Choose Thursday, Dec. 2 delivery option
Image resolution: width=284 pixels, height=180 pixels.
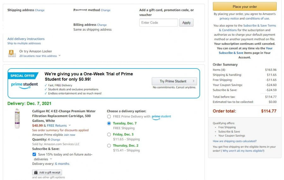[109, 146]
